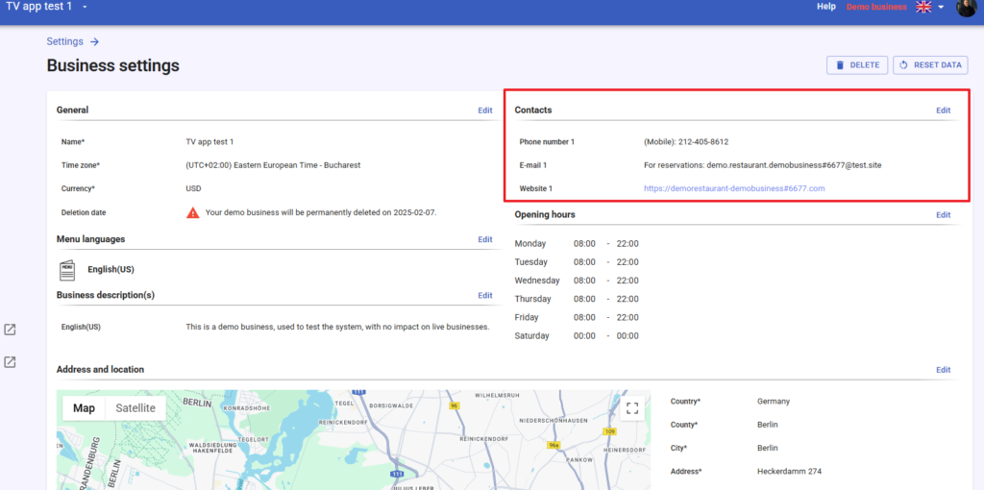The height and width of the screenshot is (490, 984).
Task: Edit the Address and location section
Action: (x=944, y=370)
